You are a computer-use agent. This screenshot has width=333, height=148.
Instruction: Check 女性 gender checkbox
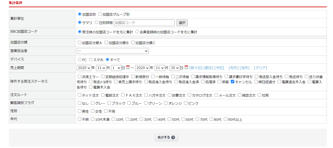coord(93,111)
